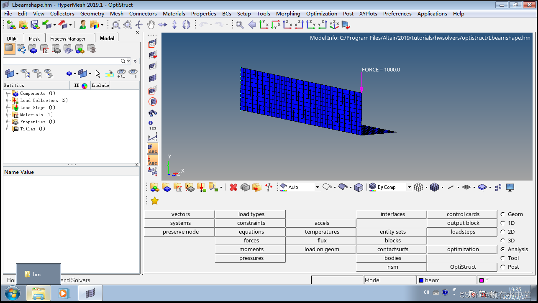Image resolution: width=538 pixels, height=303 pixels.
Task: Switch to the Post page radio button
Action: coord(503,267)
